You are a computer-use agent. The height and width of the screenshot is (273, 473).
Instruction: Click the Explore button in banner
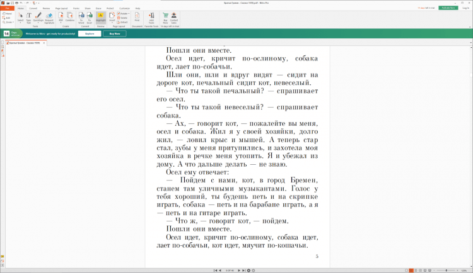click(x=90, y=34)
